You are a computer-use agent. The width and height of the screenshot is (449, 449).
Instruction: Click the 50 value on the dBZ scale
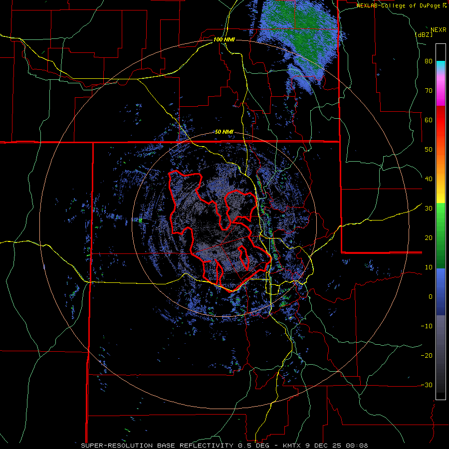pyautogui.click(x=429, y=150)
